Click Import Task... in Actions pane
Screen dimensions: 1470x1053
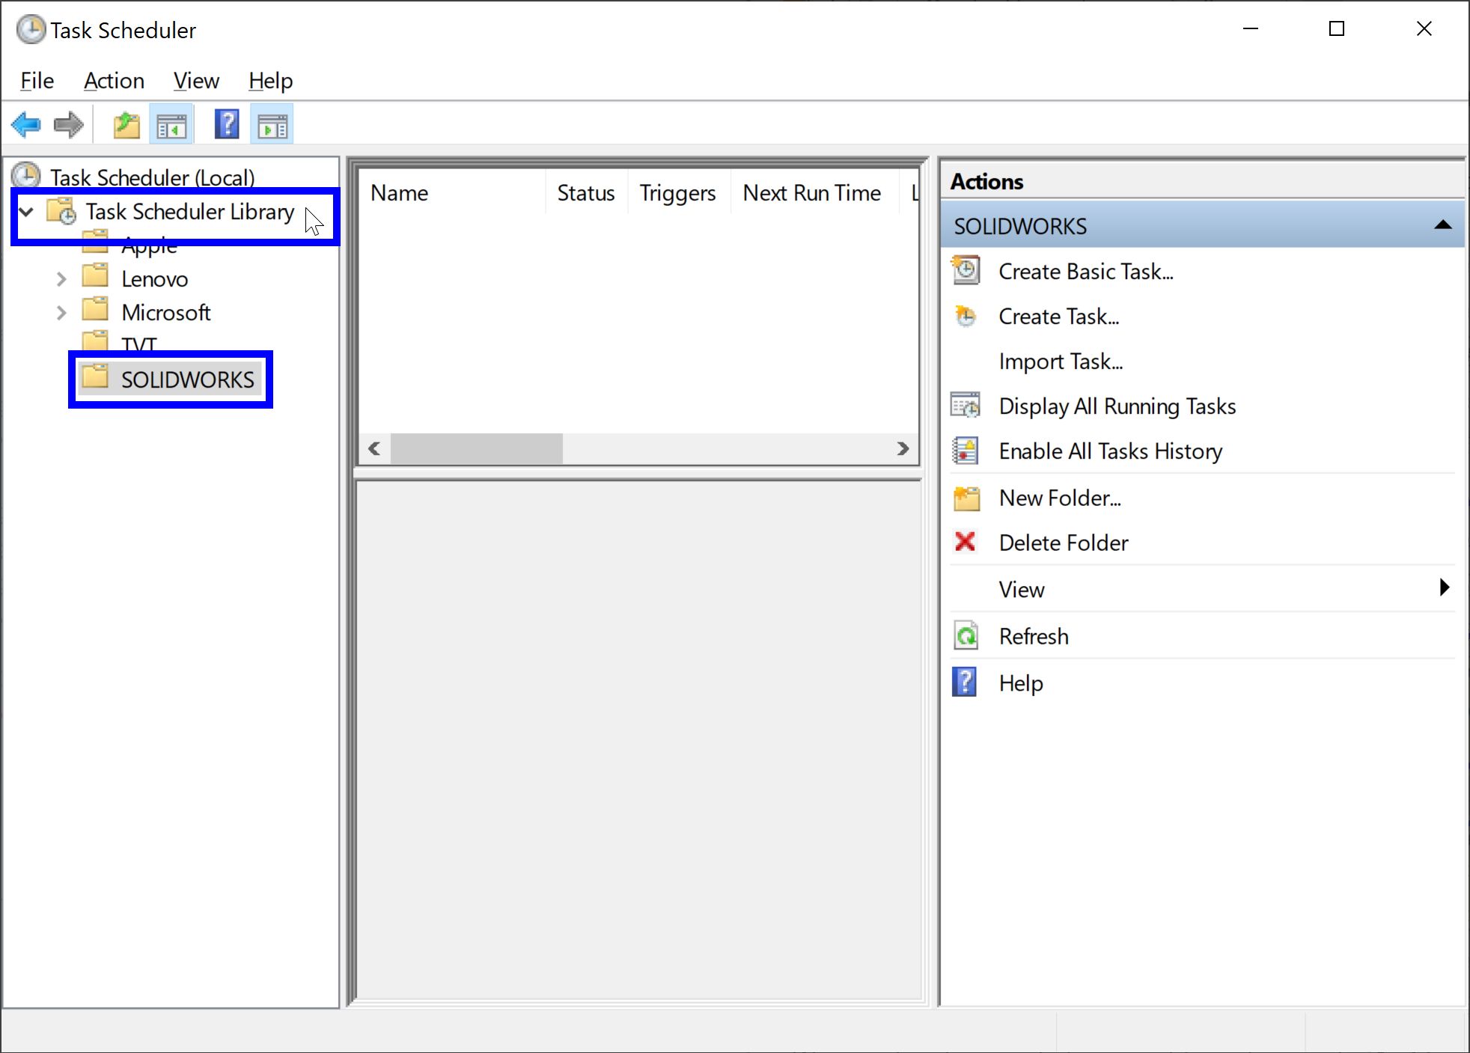tap(1061, 361)
